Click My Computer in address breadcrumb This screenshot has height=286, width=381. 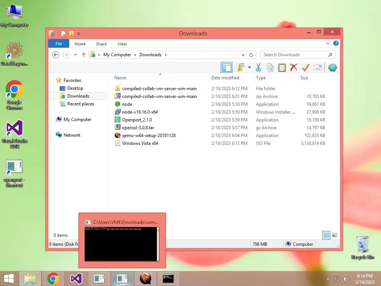click(117, 55)
